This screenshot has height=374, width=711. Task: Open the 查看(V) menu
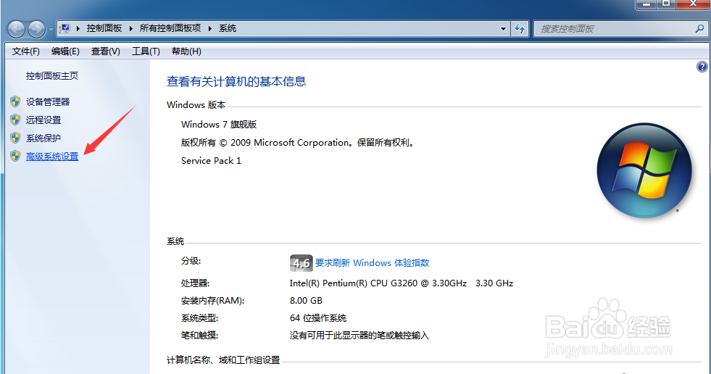click(105, 51)
